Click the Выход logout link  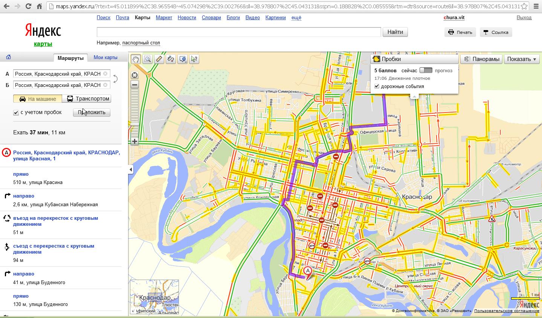(524, 18)
